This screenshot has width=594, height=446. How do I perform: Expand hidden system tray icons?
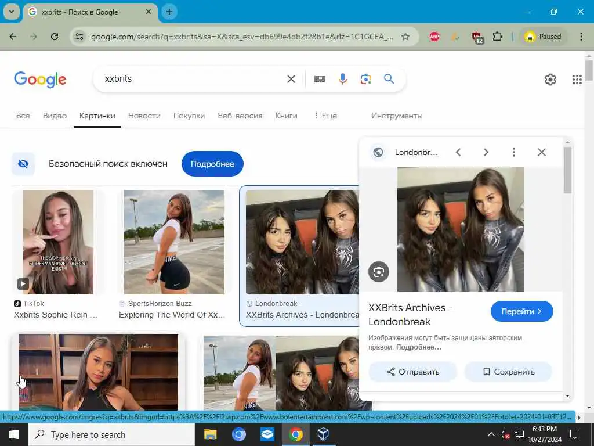click(x=491, y=434)
